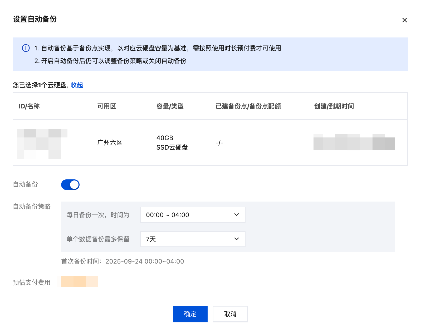Click the 已建备份点/备份点配额 column header
The height and width of the screenshot is (334, 421).
[x=248, y=106]
